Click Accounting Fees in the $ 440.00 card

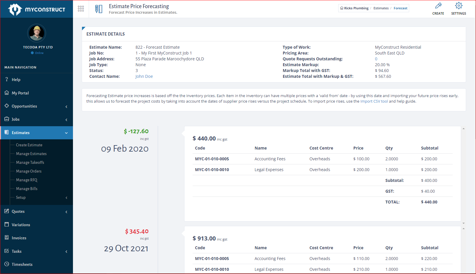[x=270, y=159]
